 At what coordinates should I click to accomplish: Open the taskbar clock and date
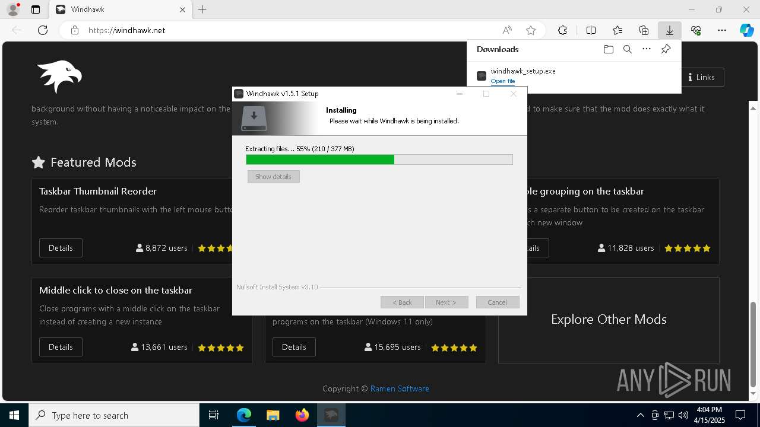[x=709, y=415]
